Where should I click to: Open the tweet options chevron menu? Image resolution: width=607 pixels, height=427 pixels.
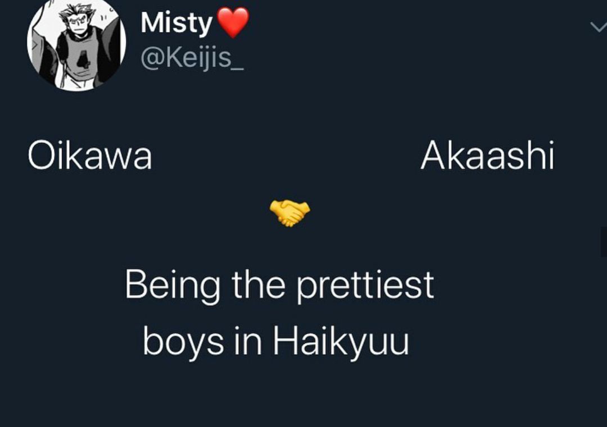599,27
